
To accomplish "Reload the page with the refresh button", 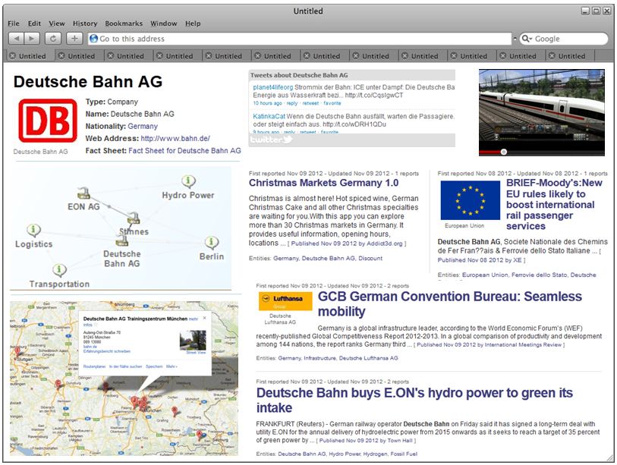I will [52, 39].
